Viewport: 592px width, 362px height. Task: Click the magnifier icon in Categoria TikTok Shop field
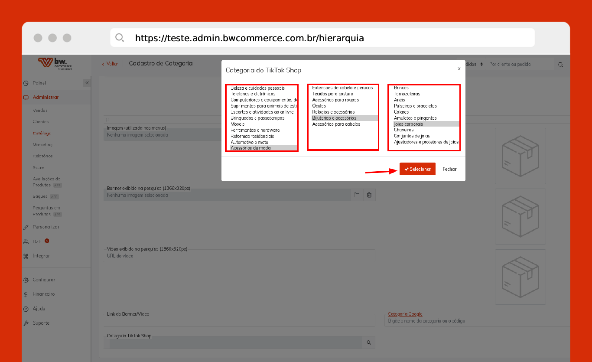pyautogui.click(x=369, y=342)
